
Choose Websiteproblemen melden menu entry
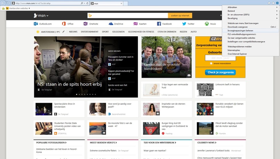pos(250,47)
